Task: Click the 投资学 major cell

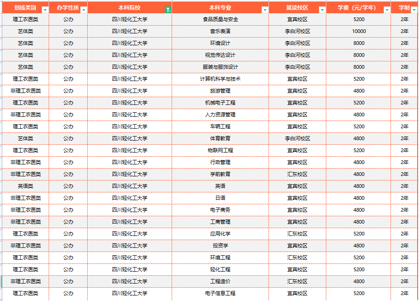Action: pyautogui.click(x=220, y=246)
